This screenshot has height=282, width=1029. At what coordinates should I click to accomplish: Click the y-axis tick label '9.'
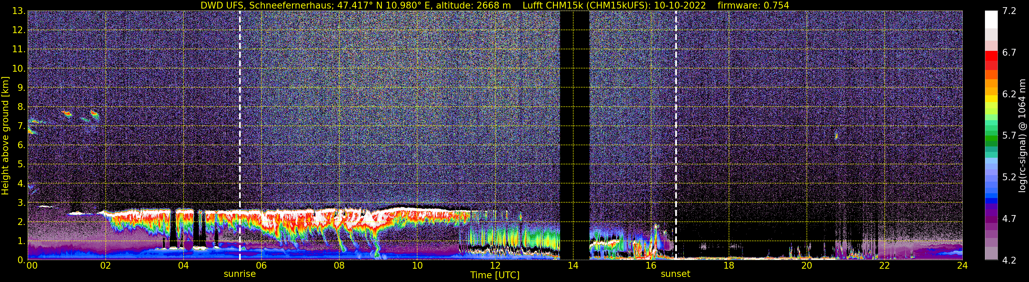click(21, 88)
